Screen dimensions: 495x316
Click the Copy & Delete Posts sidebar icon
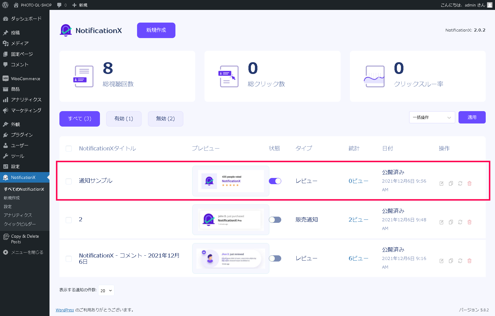[6, 237]
